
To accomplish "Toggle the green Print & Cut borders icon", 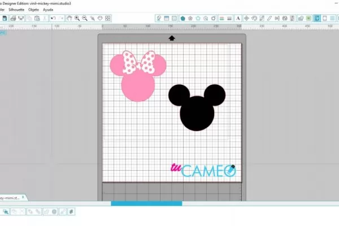I will click(308, 19).
